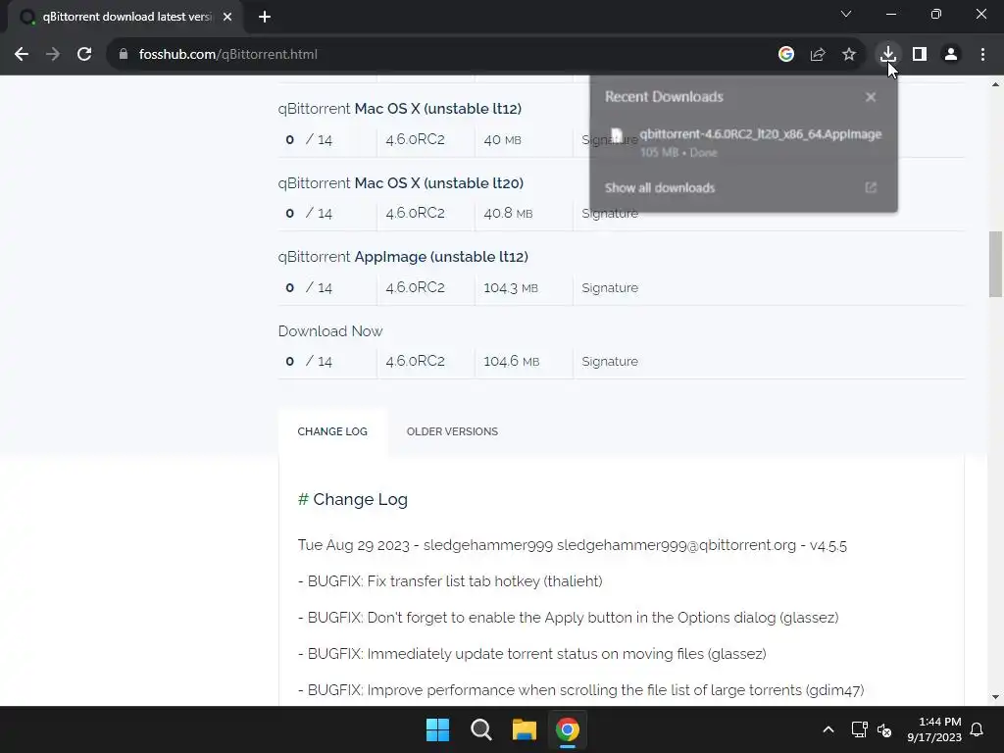Open File Explorer from the taskbar
This screenshot has width=1004, height=753.
coord(524,729)
